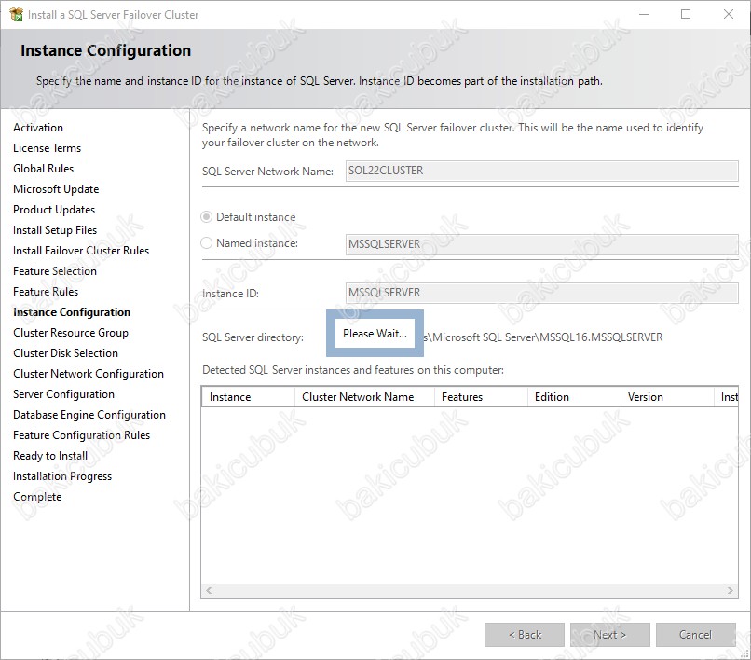
Task: Select the Feature Rules step
Action: 46,292
